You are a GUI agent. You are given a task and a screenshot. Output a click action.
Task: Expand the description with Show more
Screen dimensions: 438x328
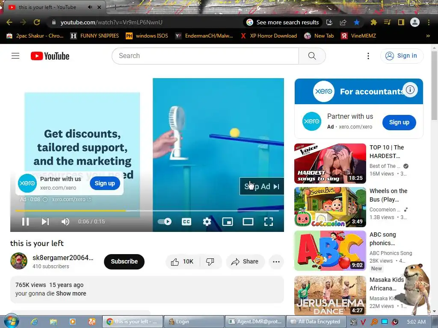pos(71,293)
